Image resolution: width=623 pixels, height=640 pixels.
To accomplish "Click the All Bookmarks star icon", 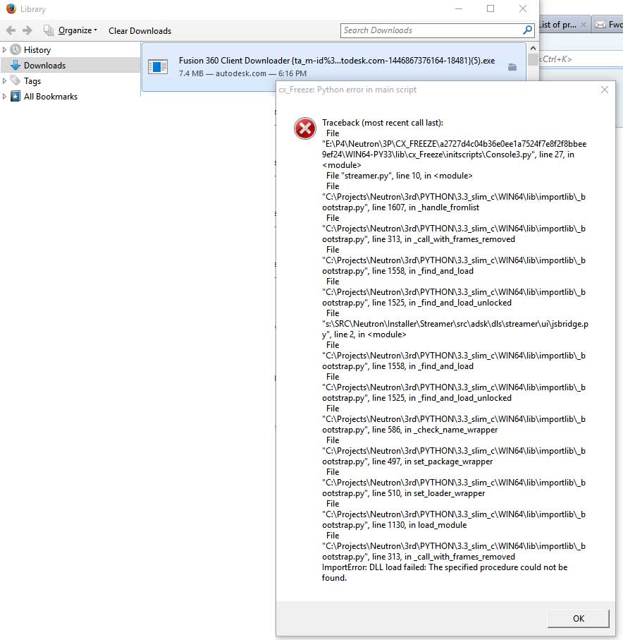I will (x=16, y=97).
